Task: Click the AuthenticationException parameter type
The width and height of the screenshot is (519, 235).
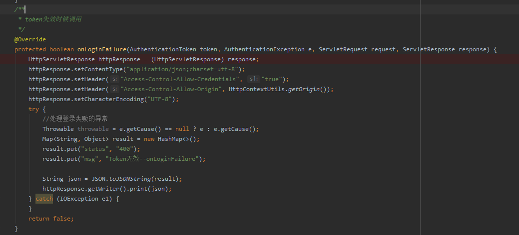Action: point(264,49)
